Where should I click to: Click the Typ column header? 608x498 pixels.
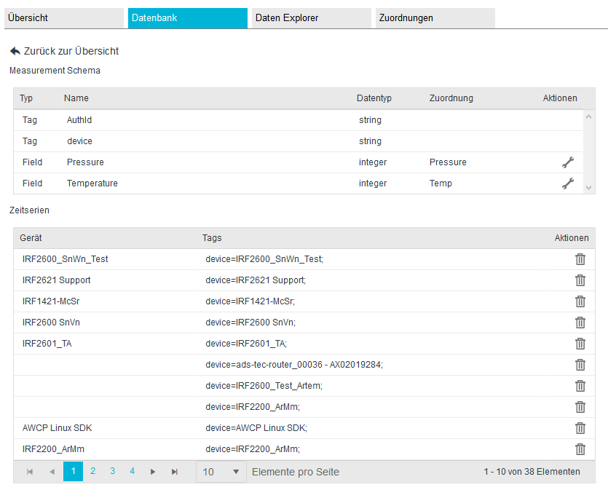26,98
